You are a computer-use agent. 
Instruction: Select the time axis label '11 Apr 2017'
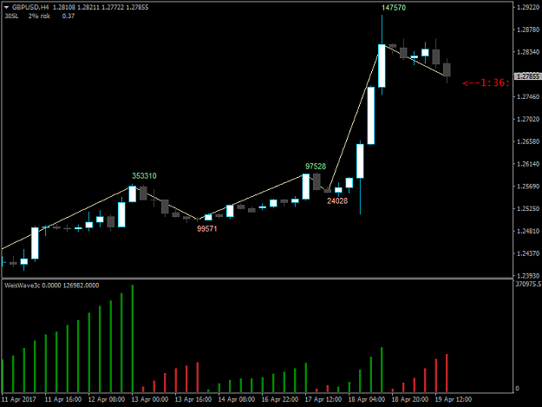[x=18, y=399]
